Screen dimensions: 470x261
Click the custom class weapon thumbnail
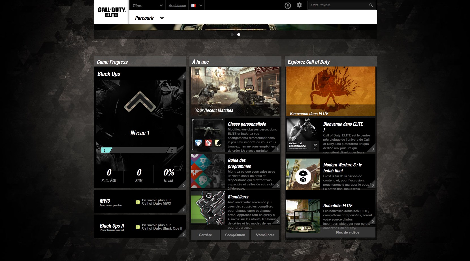click(x=208, y=135)
